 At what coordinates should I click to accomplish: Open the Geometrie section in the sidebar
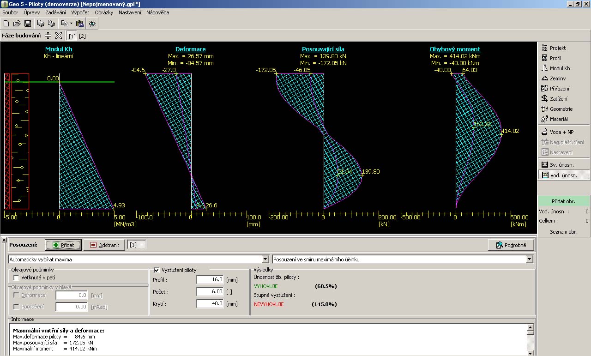(x=561, y=109)
